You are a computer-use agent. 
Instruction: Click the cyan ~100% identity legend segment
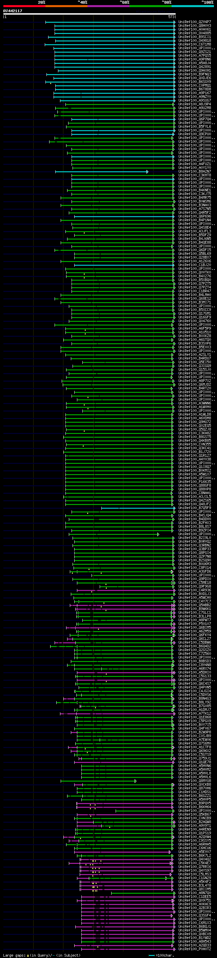[x=193, y=6]
